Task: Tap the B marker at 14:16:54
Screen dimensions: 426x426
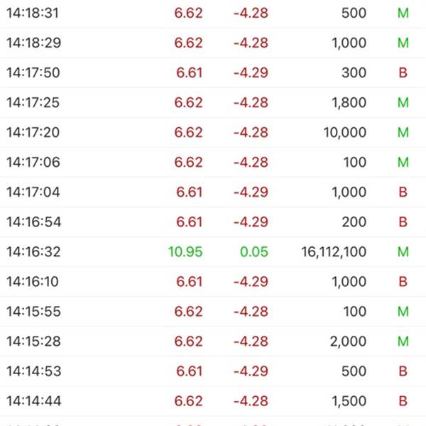Action: point(403,222)
